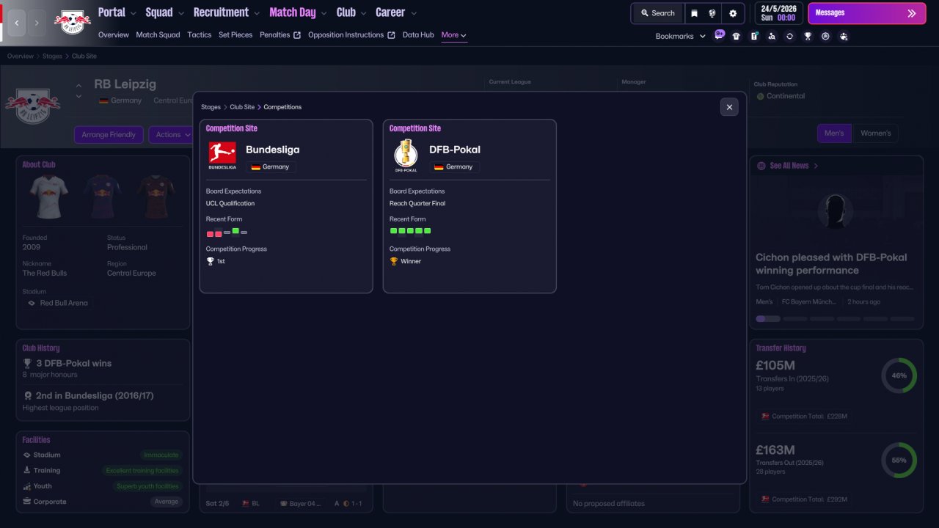This screenshot has width=939, height=528.
Task: Open the Messages button
Action: coord(866,13)
